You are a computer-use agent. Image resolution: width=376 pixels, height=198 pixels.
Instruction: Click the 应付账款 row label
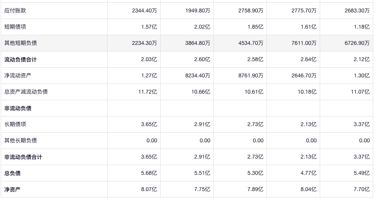16,11
